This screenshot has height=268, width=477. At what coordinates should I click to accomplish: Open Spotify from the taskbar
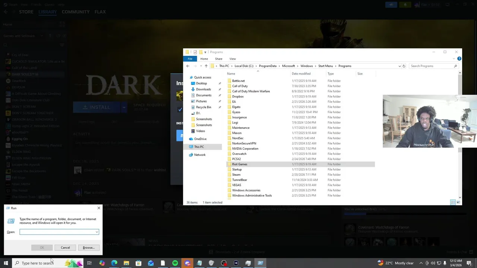(175, 263)
